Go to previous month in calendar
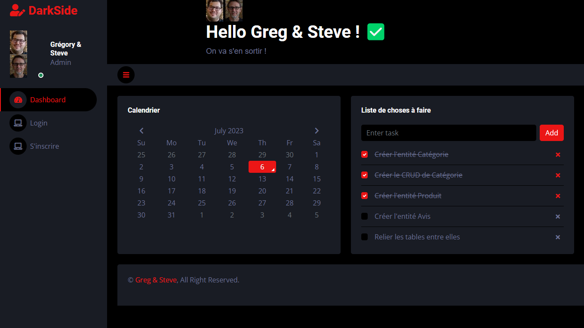 click(x=141, y=131)
